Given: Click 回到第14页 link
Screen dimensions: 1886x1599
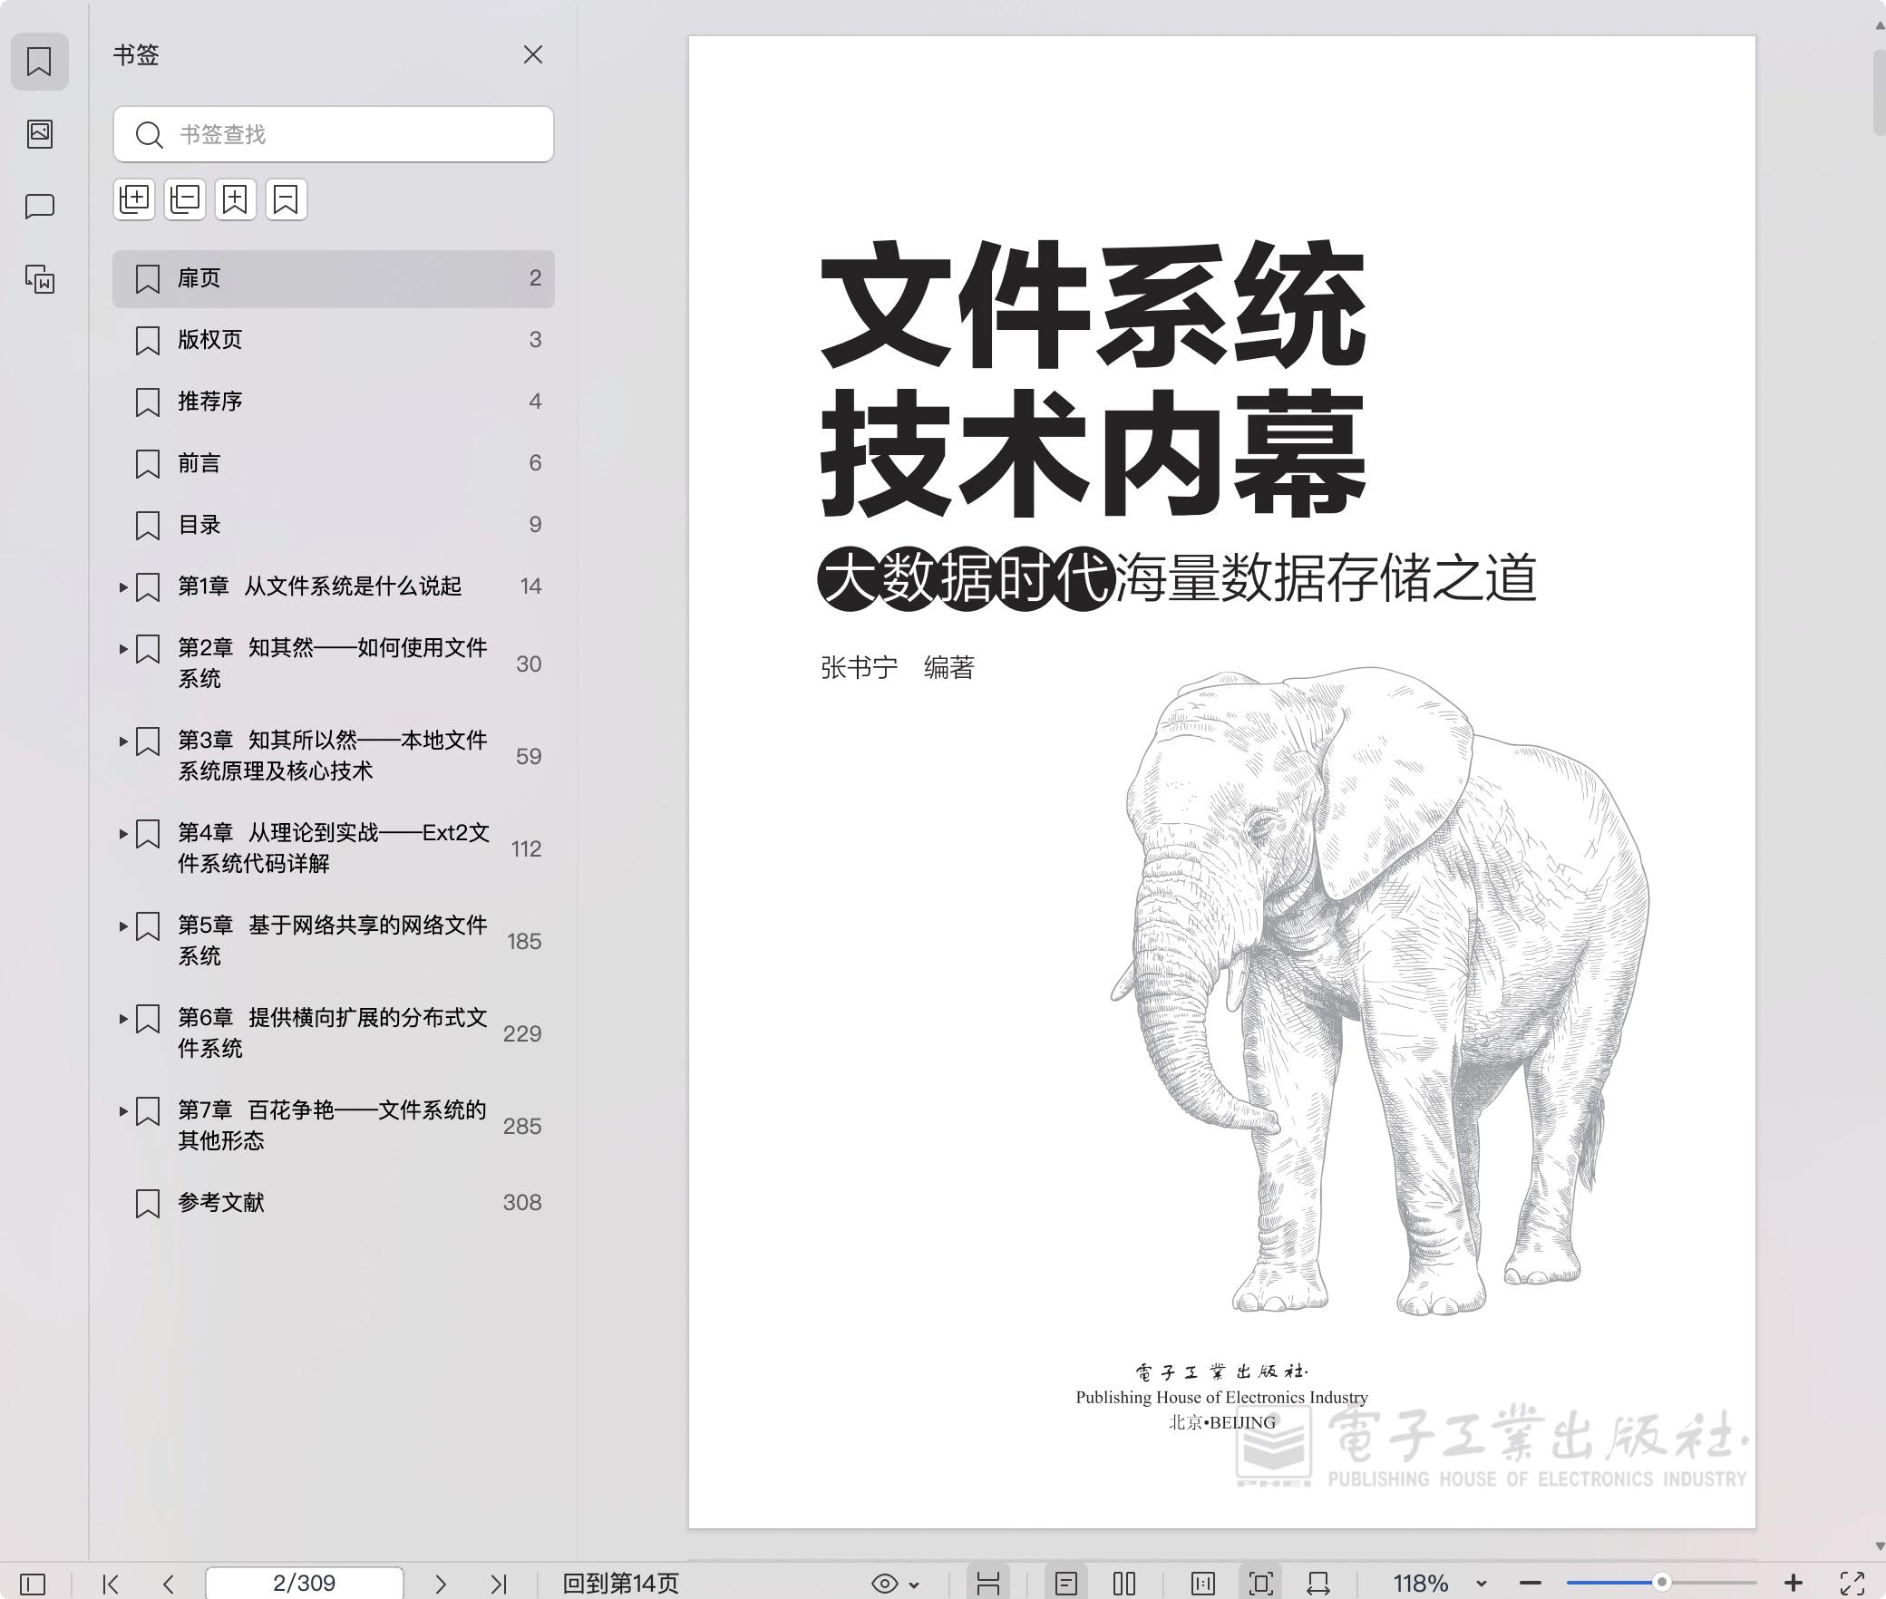Looking at the screenshot, I should point(621,1584).
